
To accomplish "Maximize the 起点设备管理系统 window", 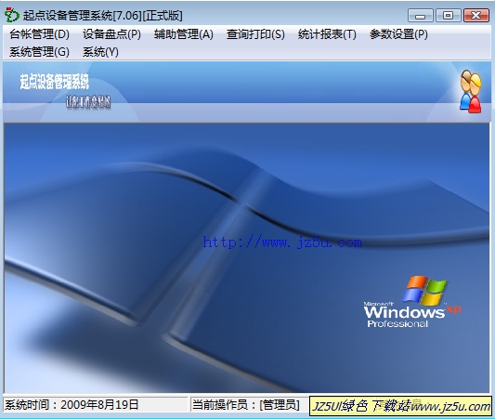I will pyautogui.click(x=448, y=16).
